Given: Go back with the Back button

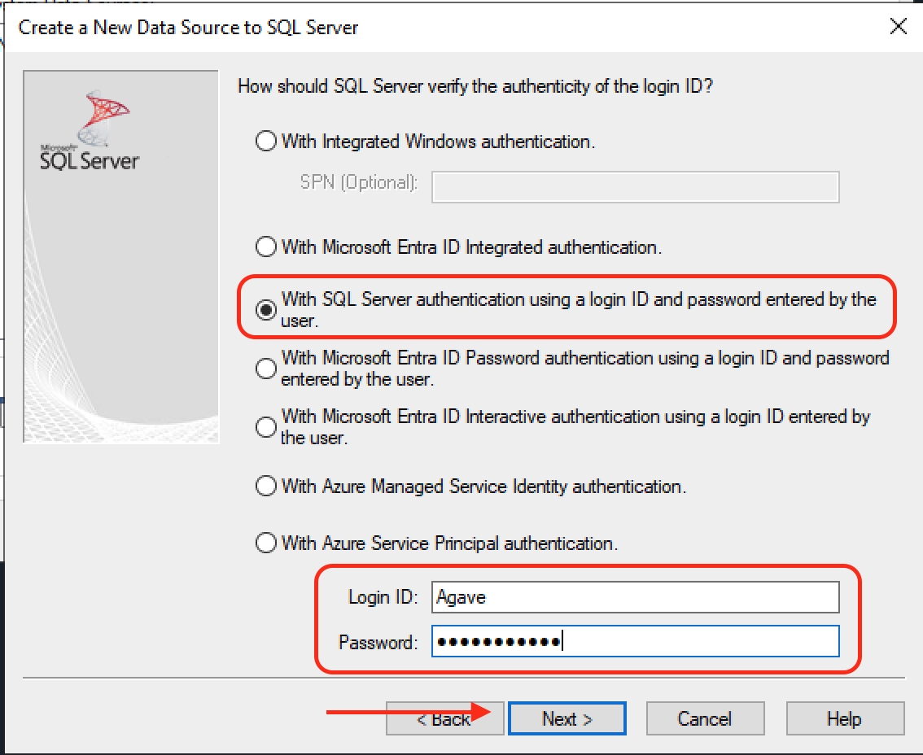Looking at the screenshot, I should point(444,719).
